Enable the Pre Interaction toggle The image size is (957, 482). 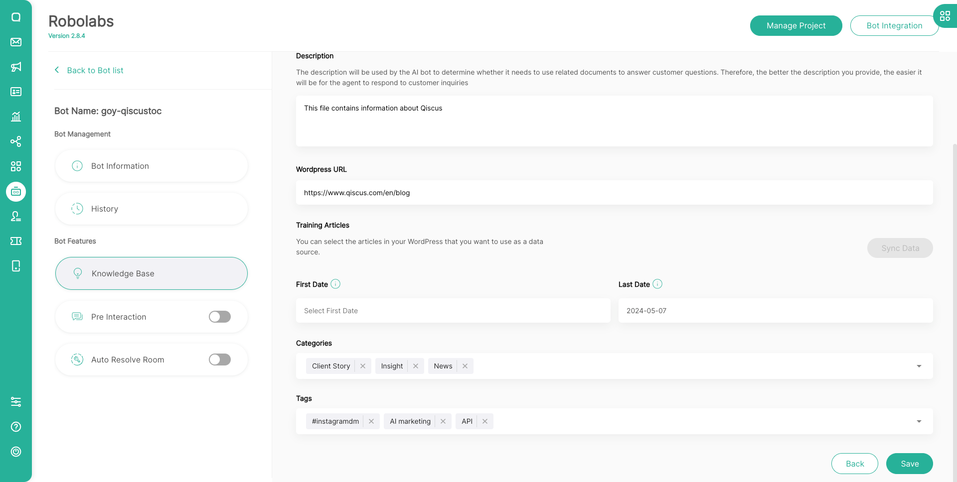(x=220, y=317)
